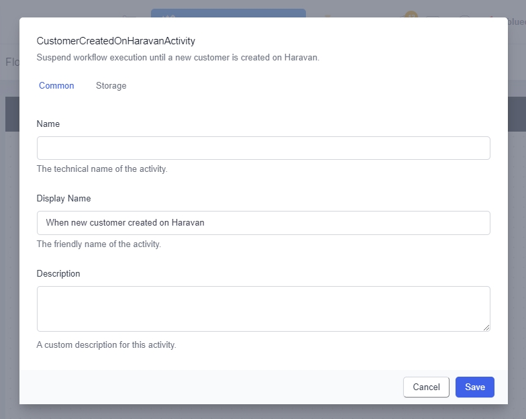Grab the Description textarea resize handle

coord(486,327)
